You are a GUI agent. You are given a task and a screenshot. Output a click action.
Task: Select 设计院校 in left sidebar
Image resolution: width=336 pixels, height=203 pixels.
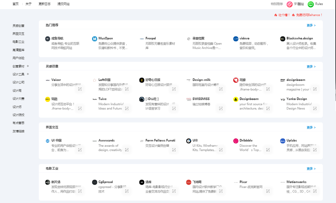pos(18,115)
